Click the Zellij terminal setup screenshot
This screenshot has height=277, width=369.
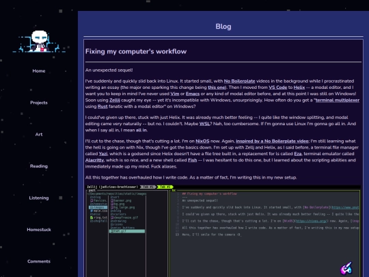point(223,231)
